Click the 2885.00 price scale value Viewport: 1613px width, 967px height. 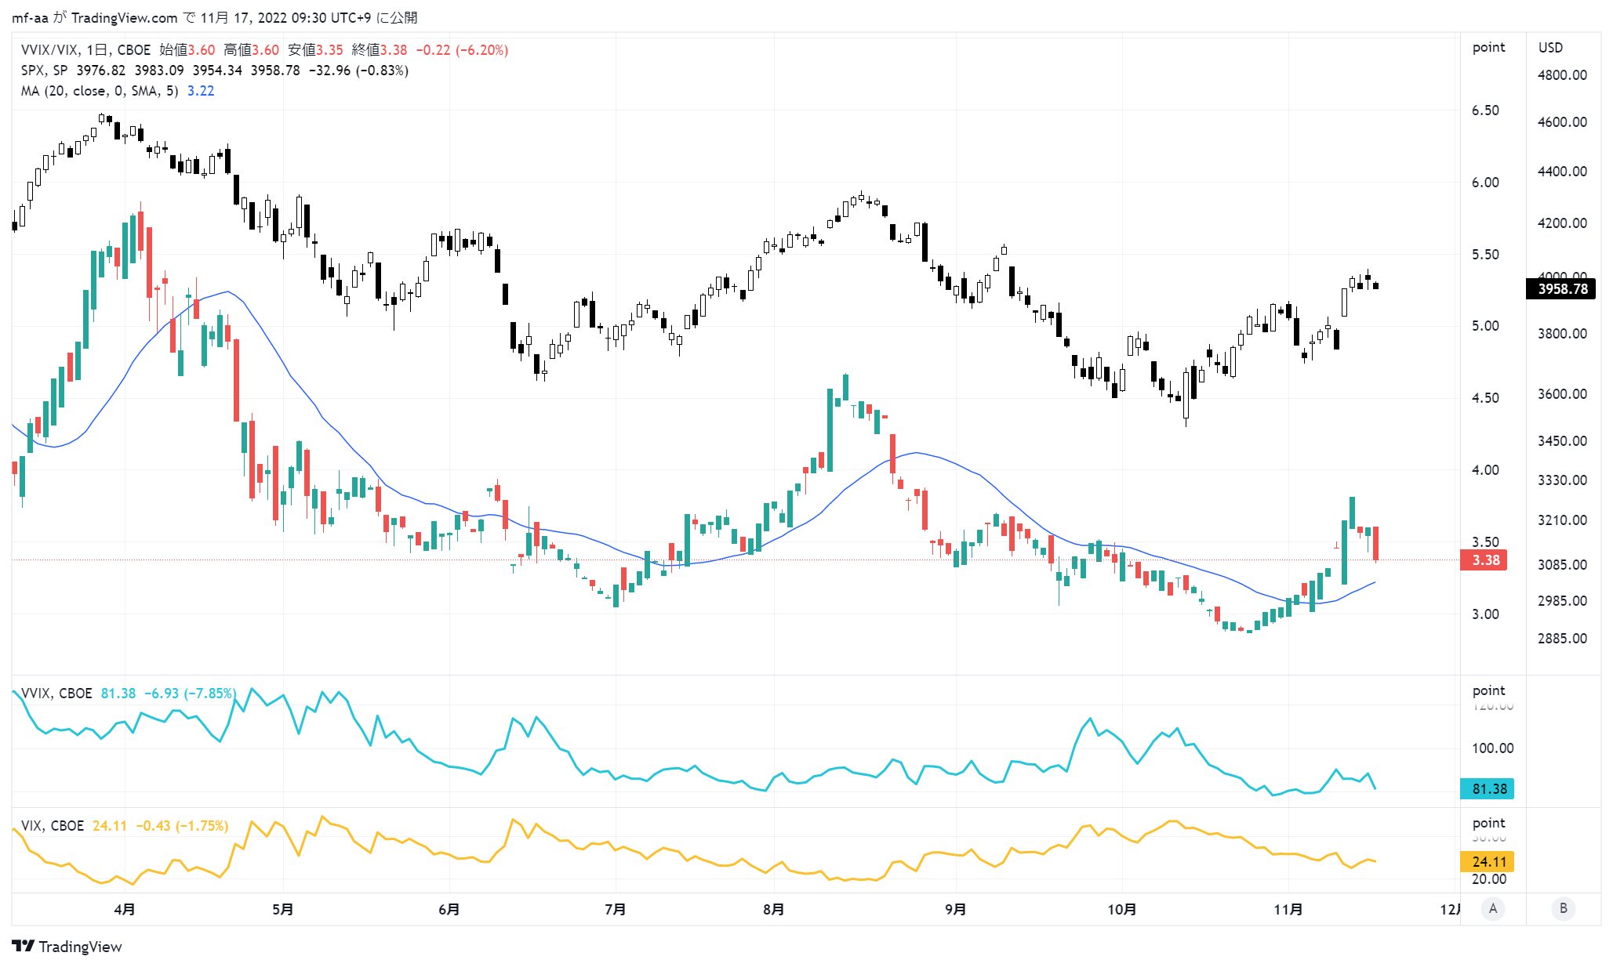[x=1562, y=639]
